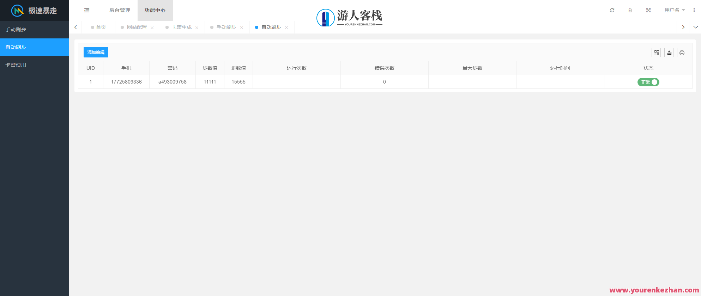This screenshot has width=701, height=296.
Task: Click the 手机 column header
Action: coord(126,68)
